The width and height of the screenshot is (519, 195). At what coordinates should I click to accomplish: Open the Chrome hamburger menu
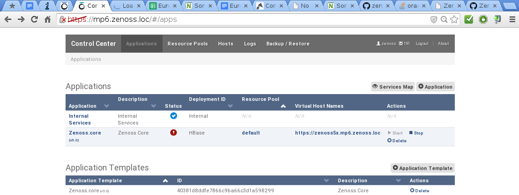pos(512,20)
